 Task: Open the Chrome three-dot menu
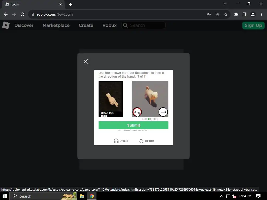click(261, 15)
